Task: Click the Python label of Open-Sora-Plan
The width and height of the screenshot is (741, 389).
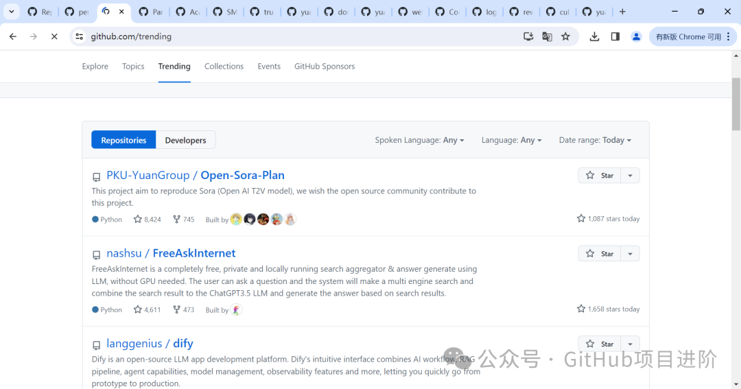Action: 111,220
